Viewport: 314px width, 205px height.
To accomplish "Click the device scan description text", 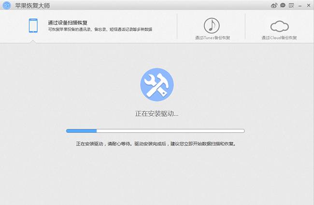I will pyautogui.click(x=100, y=29).
